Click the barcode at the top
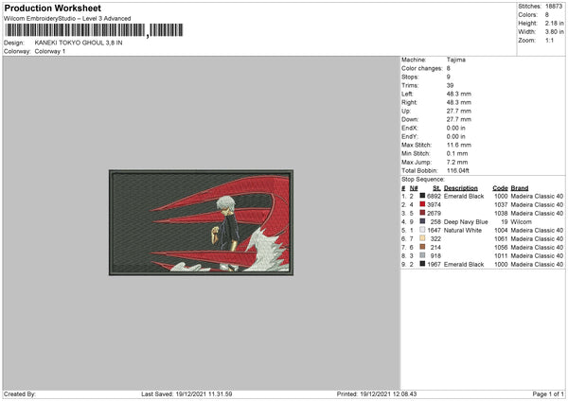 pyautogui.click(x=94, y=30)
